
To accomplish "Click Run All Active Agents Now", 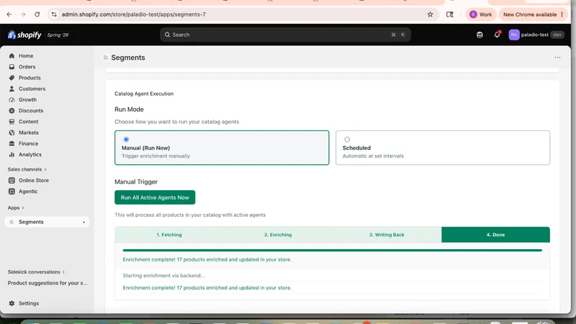I will tap(155, 197).
